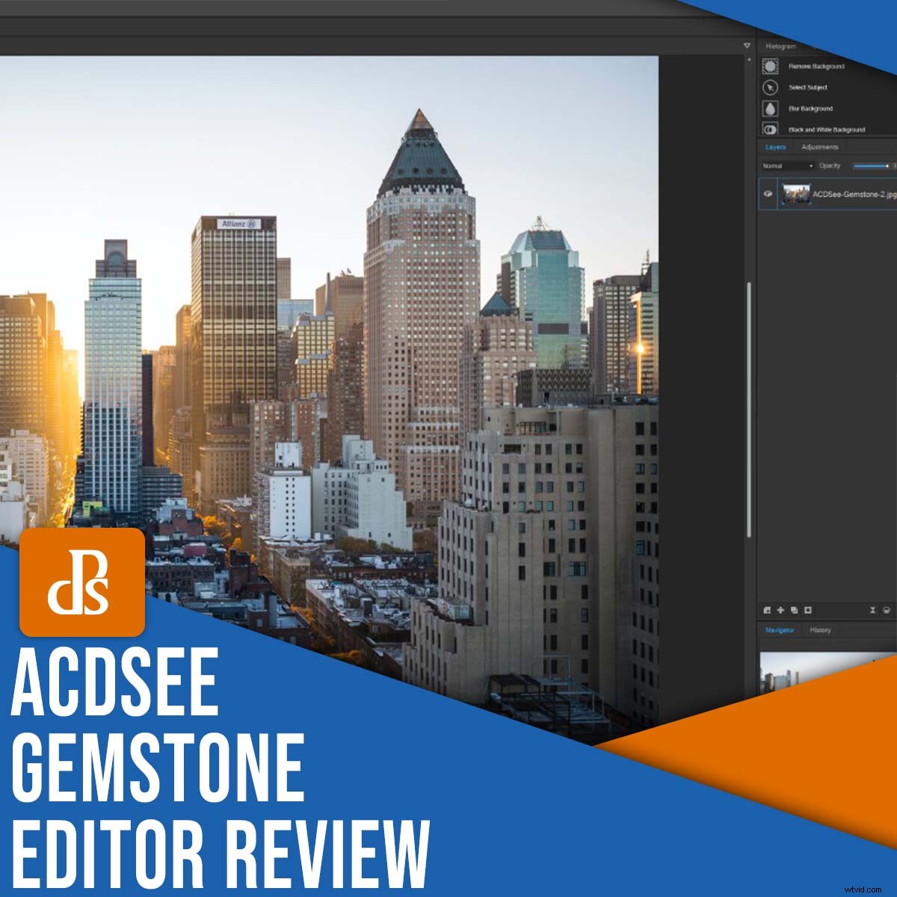Switch to the History tab
This screenshot has height=897, width=897.
[820, 629]
